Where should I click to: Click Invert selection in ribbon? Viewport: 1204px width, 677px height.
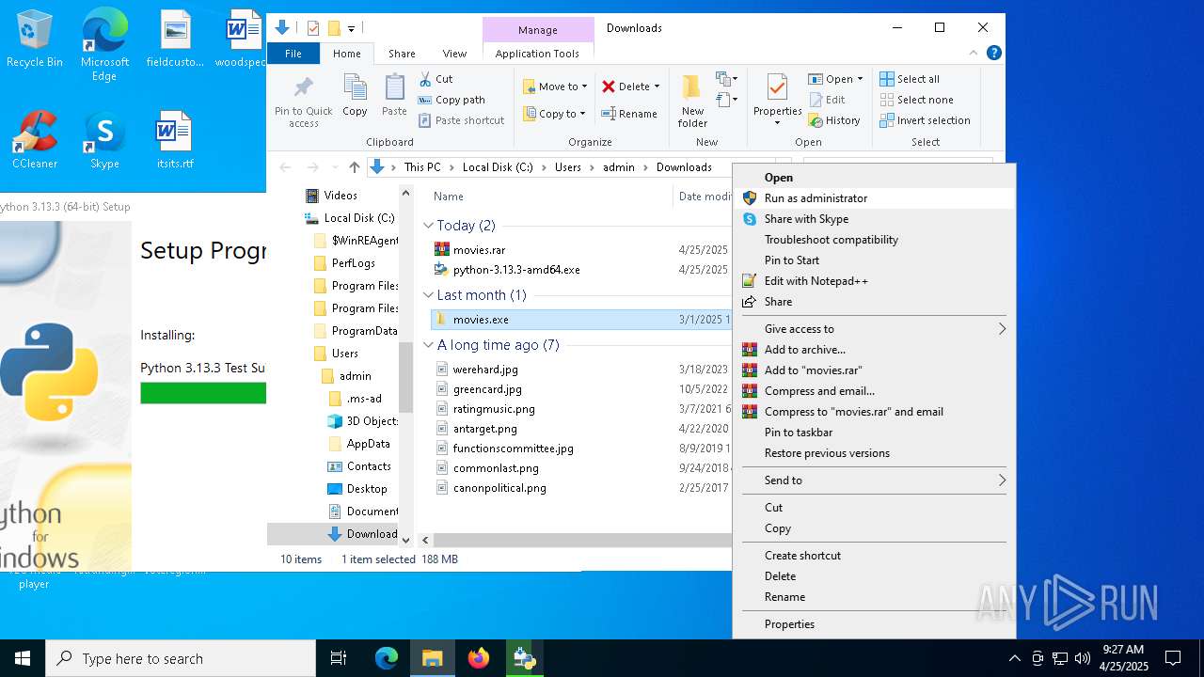(x=925, y=120)
